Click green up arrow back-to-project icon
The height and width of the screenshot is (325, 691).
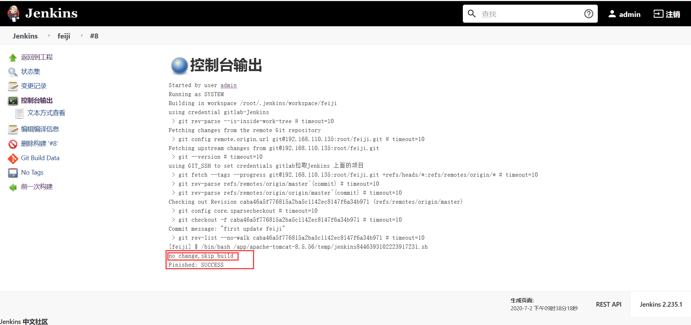13,58
